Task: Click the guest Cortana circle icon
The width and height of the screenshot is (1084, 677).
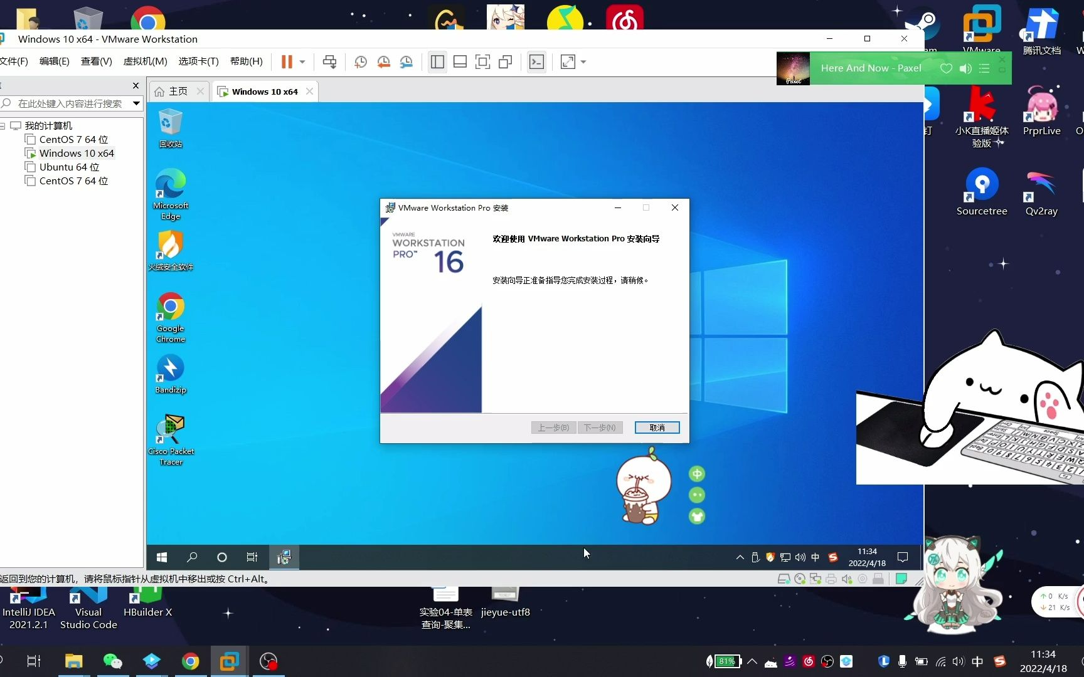Action: 221,557
